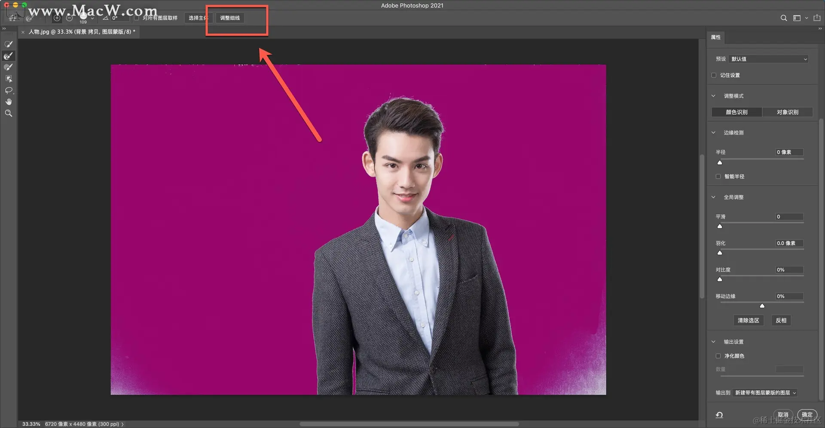Open the 属性 panel tab
Image resolution: width=825 pixels, height=428 pixels.
coord(715,37)
